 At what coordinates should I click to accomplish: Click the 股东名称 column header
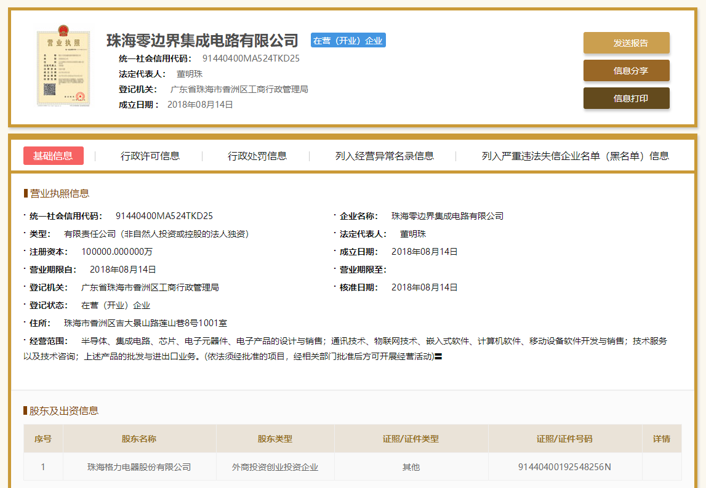point(139,439)
